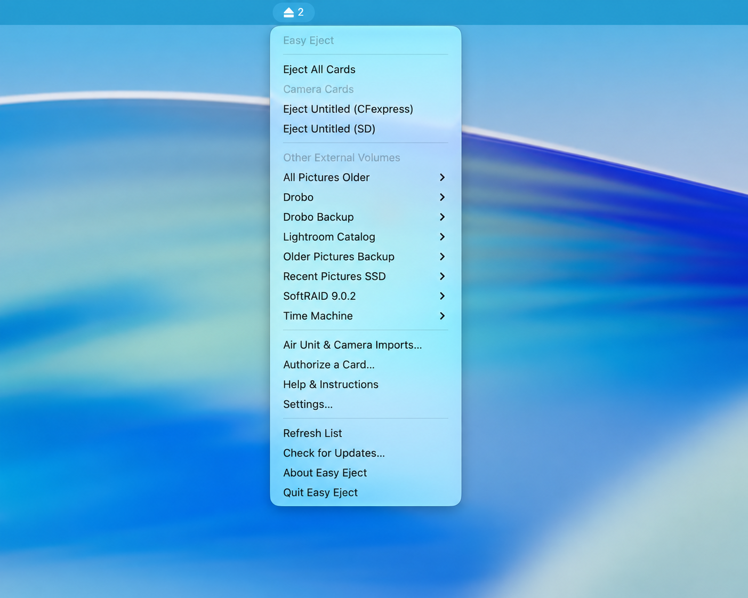Image resolution: width=748 pixels, height=598 pixels.
Task: Expand the Lightroom Catalog submenu arrow
Action: pyautogui.click(x=442, y=236)
